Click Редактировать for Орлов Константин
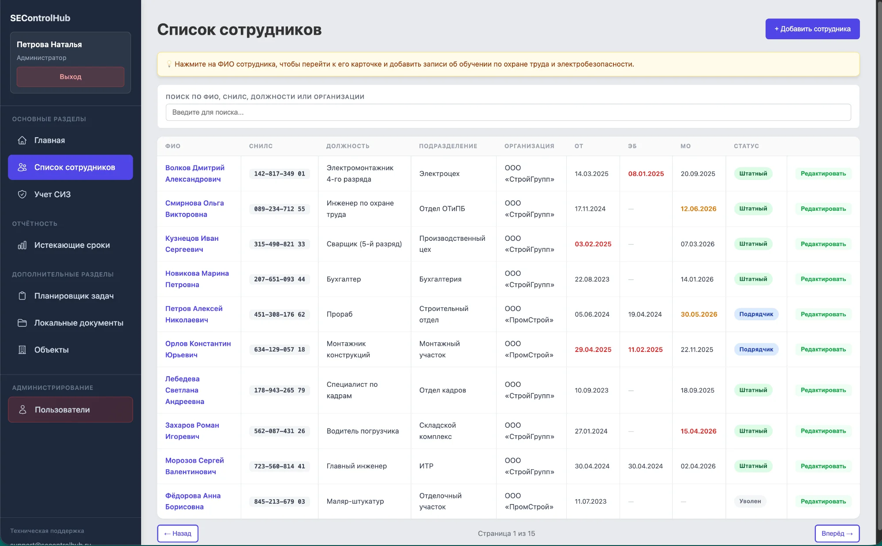 823,349
